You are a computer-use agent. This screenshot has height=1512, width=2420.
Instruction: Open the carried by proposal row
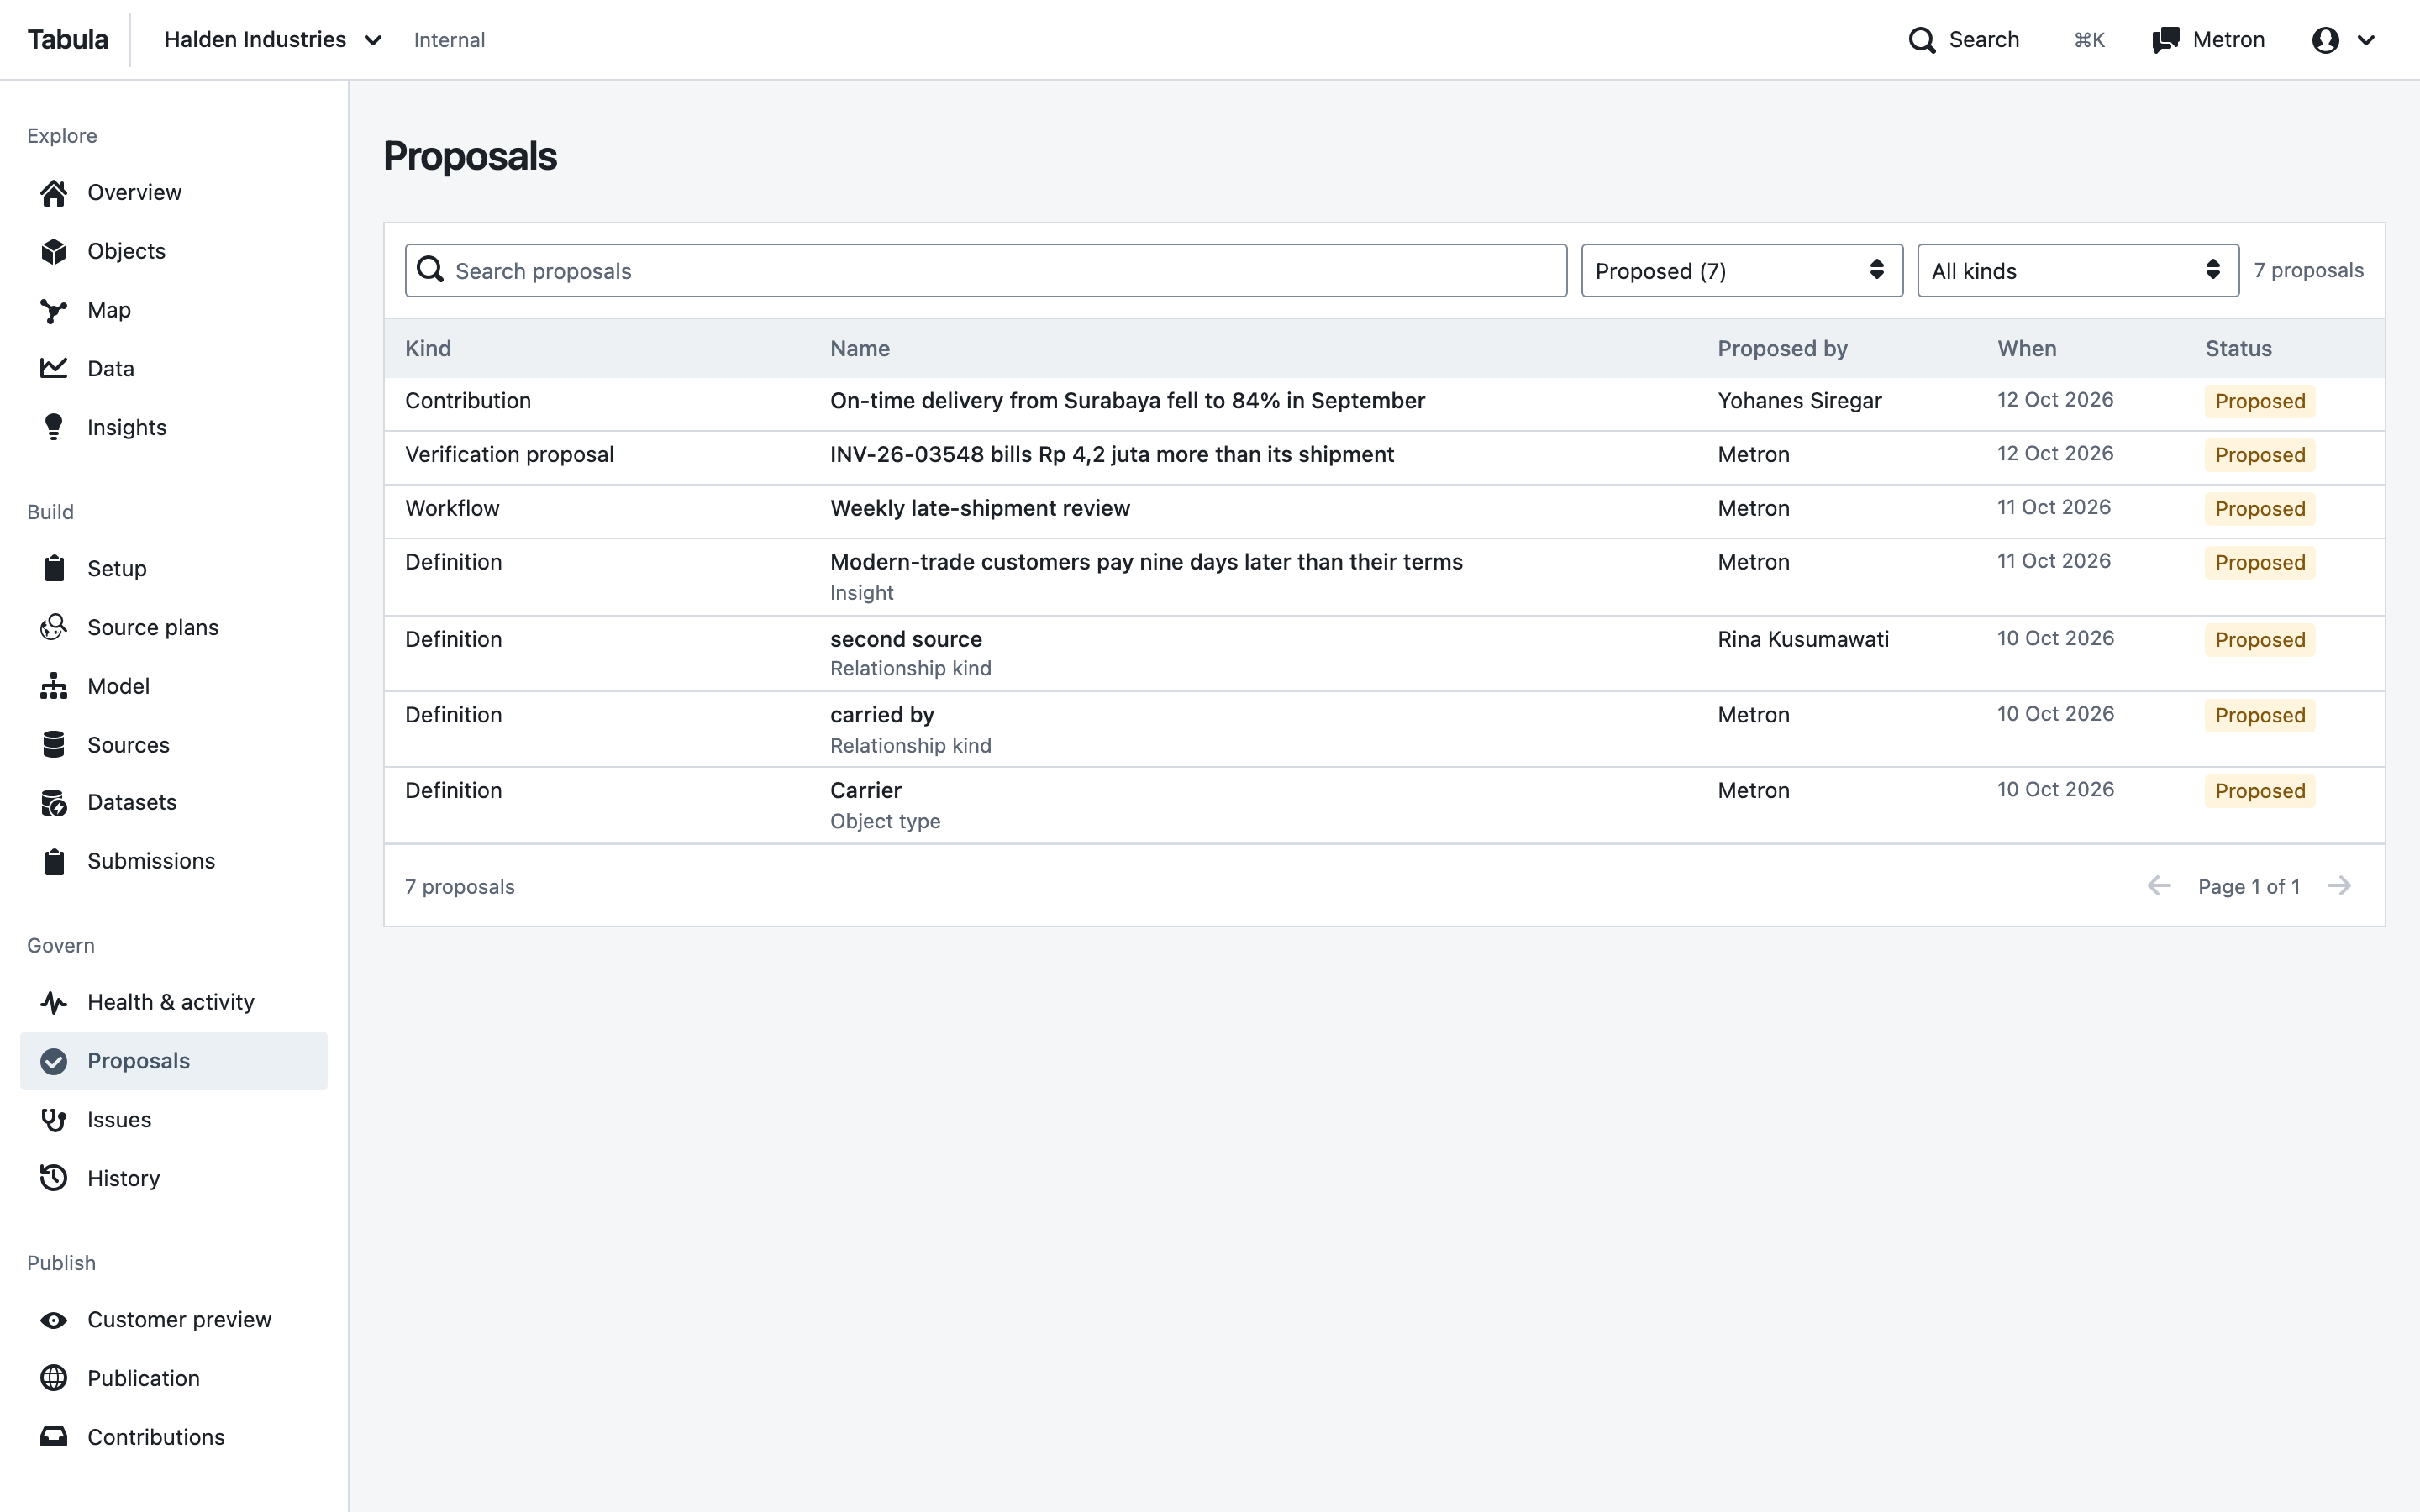point(1384,730)
